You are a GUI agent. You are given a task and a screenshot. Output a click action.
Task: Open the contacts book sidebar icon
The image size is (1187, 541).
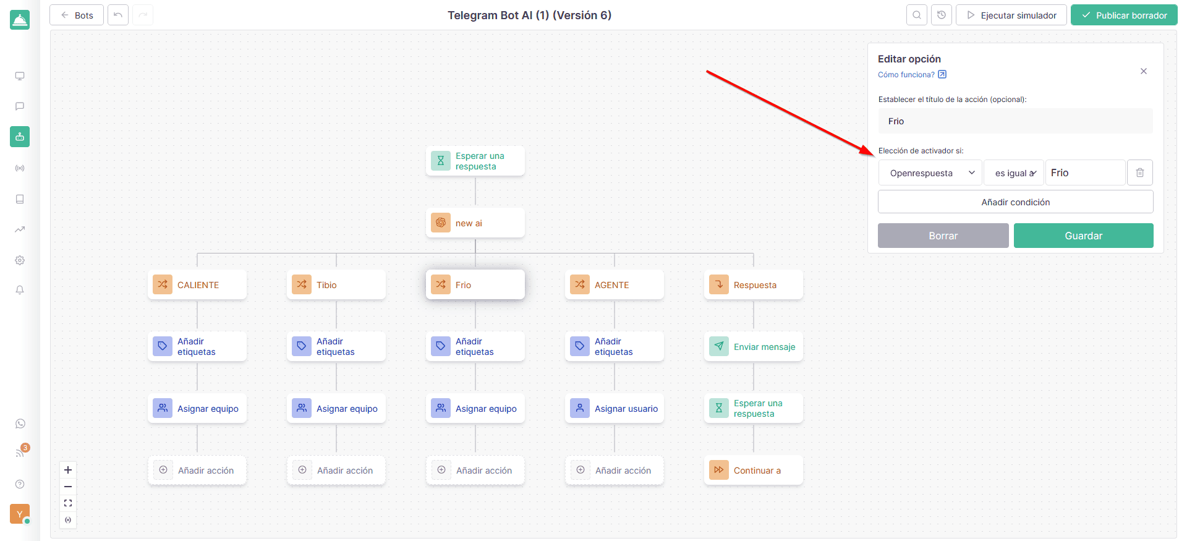20,199
